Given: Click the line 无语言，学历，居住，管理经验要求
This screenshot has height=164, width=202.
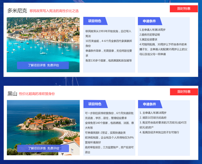Looking at the screenshot, I should tap(106, 118).
